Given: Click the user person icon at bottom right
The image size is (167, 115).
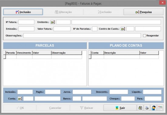Looking at the screenshot, I should click(154, 108).
